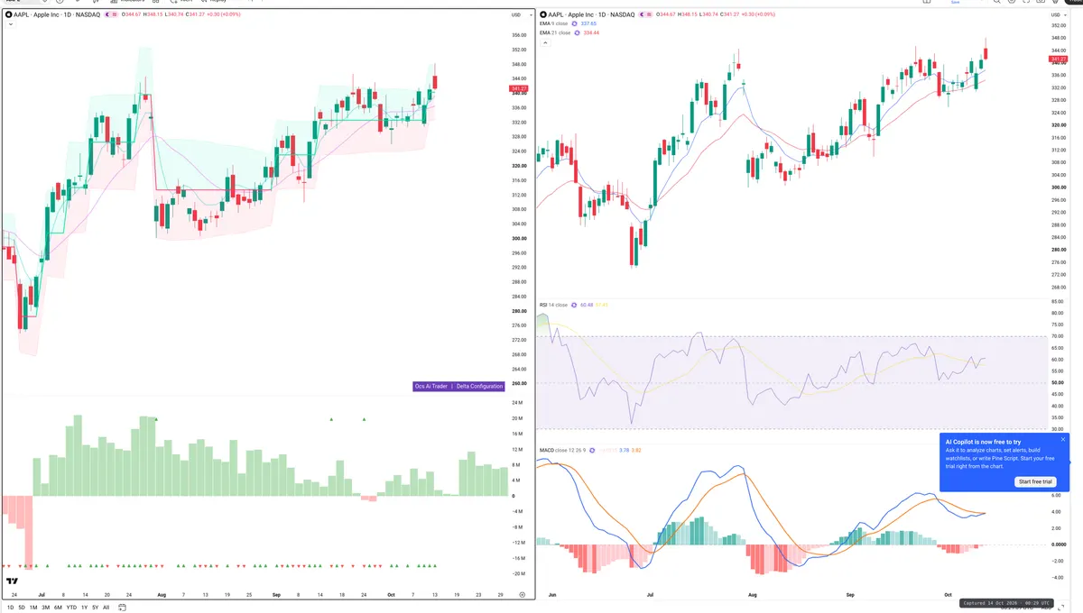Select the YTD time range button

pyautogui.click(x=71, y=608)
